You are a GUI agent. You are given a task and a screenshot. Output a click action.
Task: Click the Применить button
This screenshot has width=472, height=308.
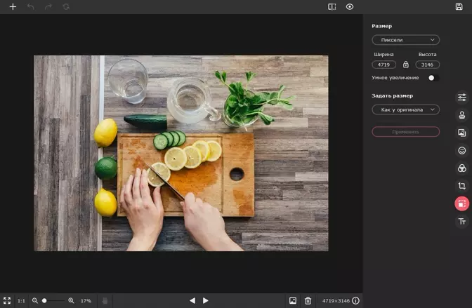pyautogui.click(x=405, y=132)
